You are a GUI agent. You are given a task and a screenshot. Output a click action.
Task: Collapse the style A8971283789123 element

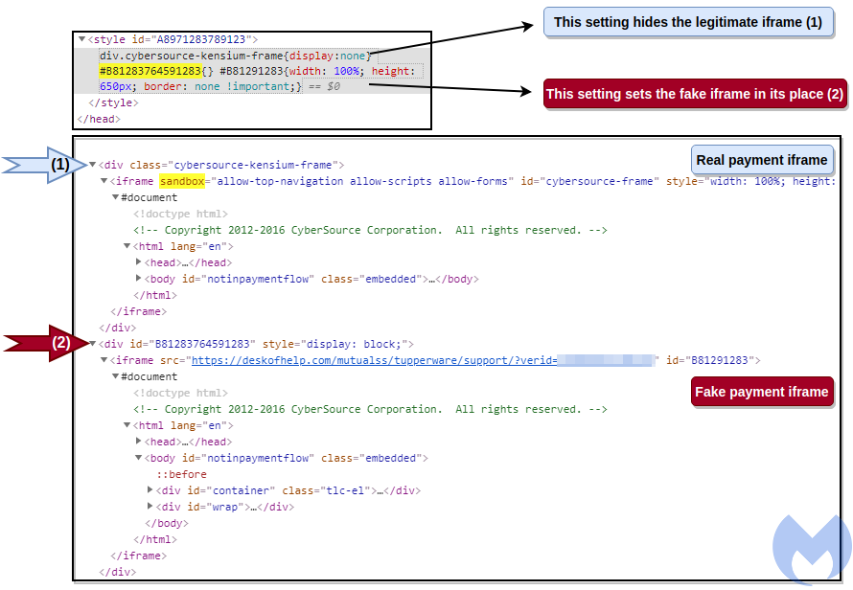click(x=81, y=39)
